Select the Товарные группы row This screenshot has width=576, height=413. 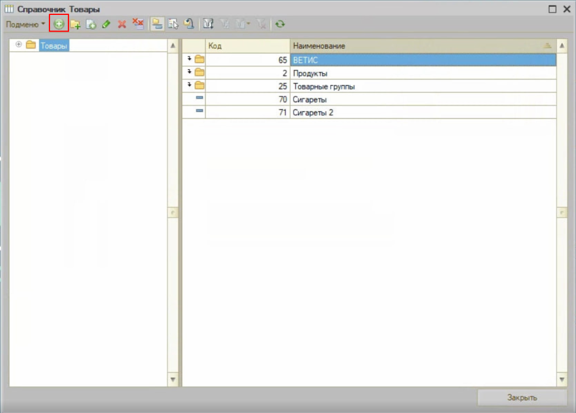[x=324, y=86]
